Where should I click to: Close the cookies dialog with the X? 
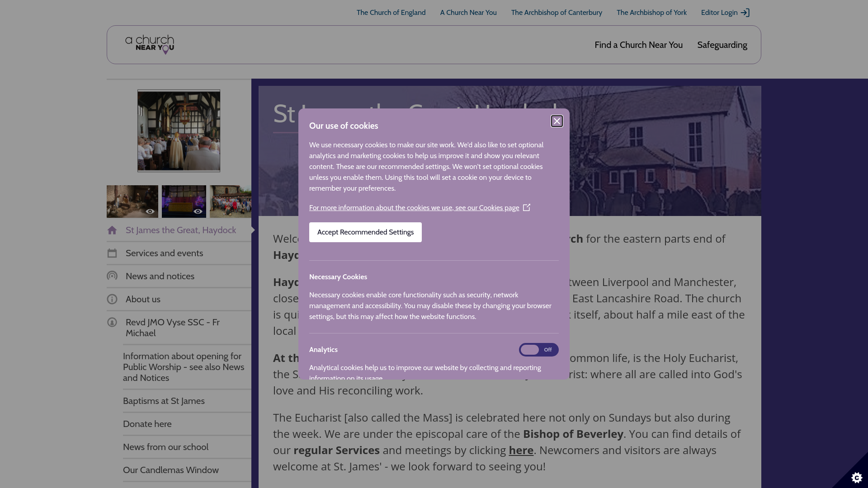click(x=557, y=121)
